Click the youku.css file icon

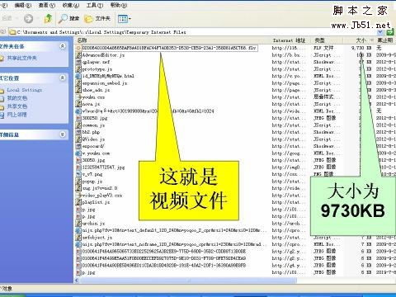pos(78,97)
